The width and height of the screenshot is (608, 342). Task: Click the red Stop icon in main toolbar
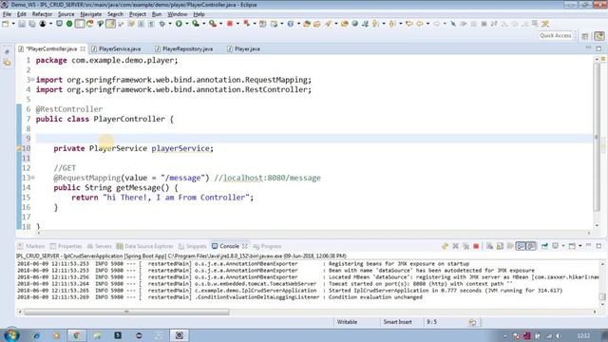(230, 24)
